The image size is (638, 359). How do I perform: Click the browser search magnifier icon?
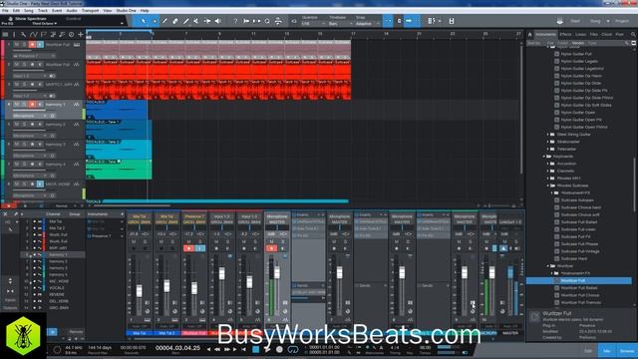point(633,34)
